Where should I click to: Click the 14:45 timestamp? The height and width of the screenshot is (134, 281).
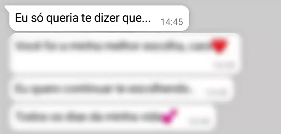172,22
